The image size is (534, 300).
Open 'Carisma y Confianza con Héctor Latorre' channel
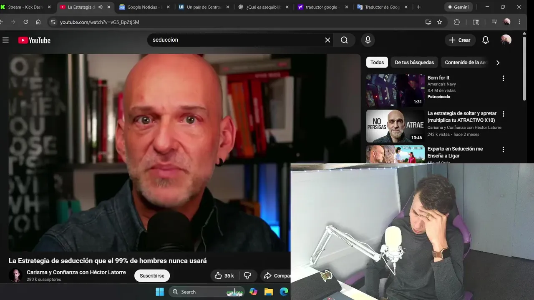[76, 272]
